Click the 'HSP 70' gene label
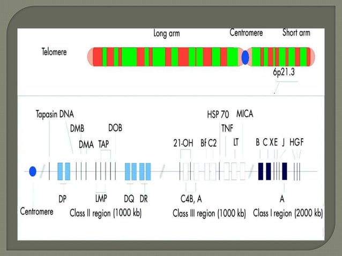 click(x=218, y=115)
